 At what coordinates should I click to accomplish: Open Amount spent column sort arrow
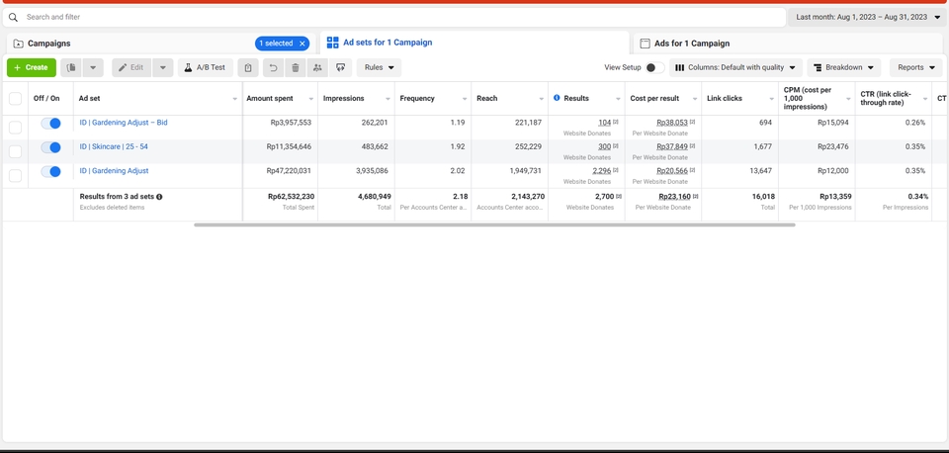(311, 99)
